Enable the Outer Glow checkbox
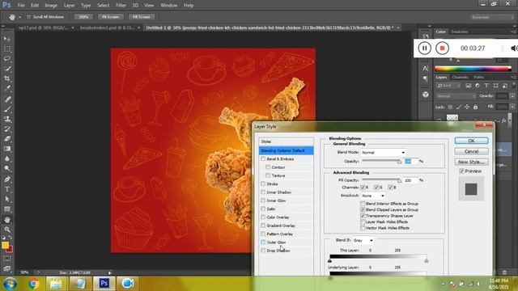The width and height of the screenshot is (518, 291). 263,242
